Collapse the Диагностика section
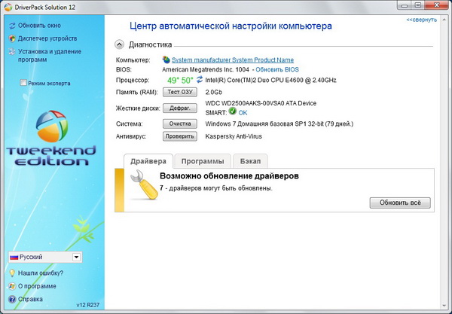452x314 pixels. (x=120, y=44)
